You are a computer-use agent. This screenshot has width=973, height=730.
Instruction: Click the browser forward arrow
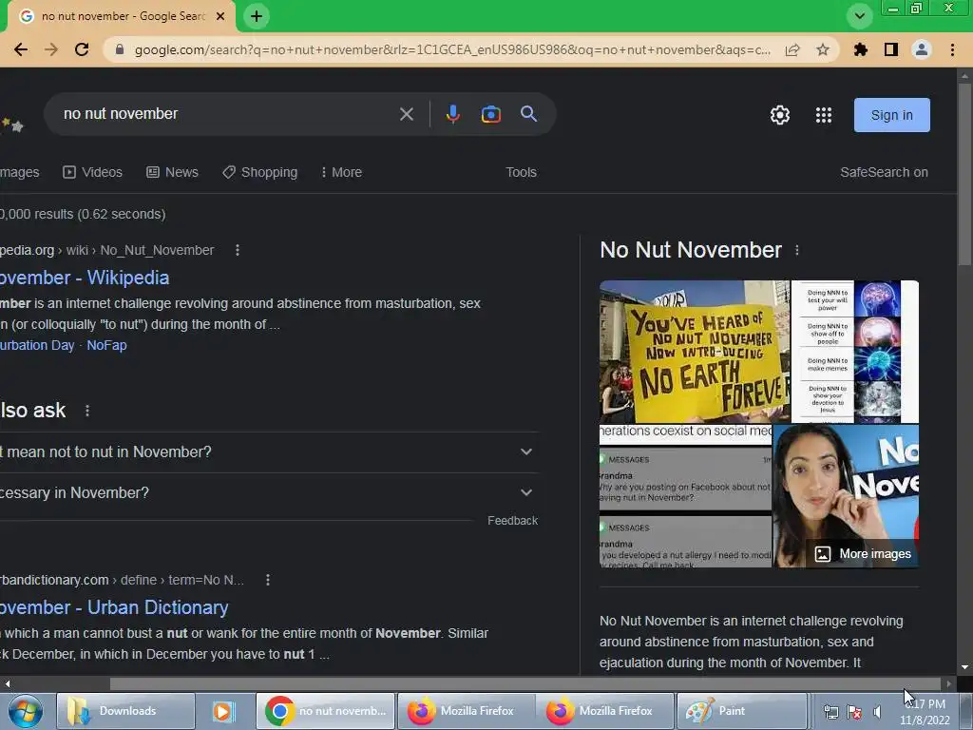pos(51,49)
